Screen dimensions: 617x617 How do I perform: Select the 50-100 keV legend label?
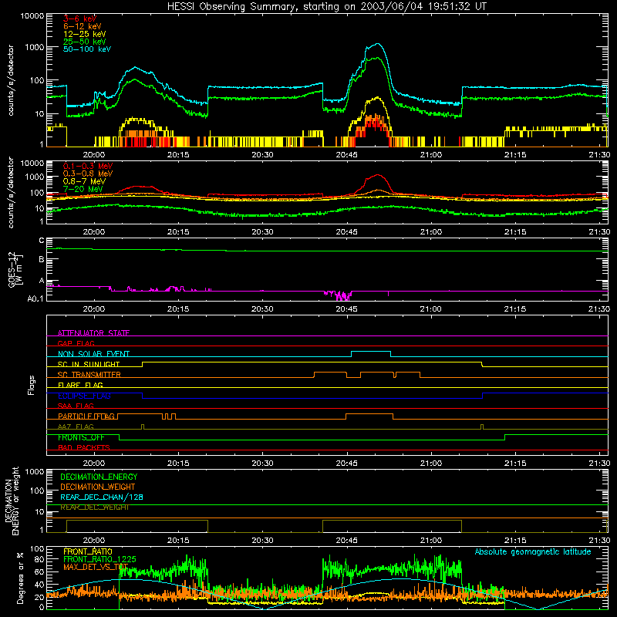pos(87,49)
